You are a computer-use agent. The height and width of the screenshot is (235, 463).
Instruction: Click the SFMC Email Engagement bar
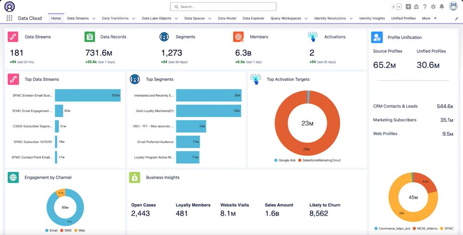point(59,111)
